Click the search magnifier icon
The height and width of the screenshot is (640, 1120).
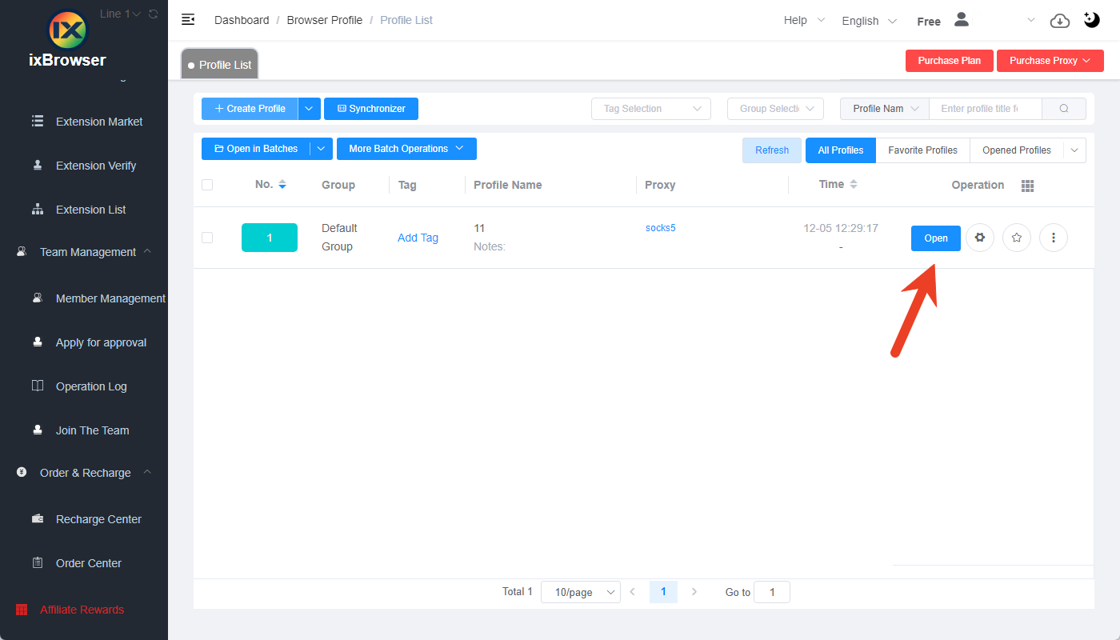pos(1063,109)
